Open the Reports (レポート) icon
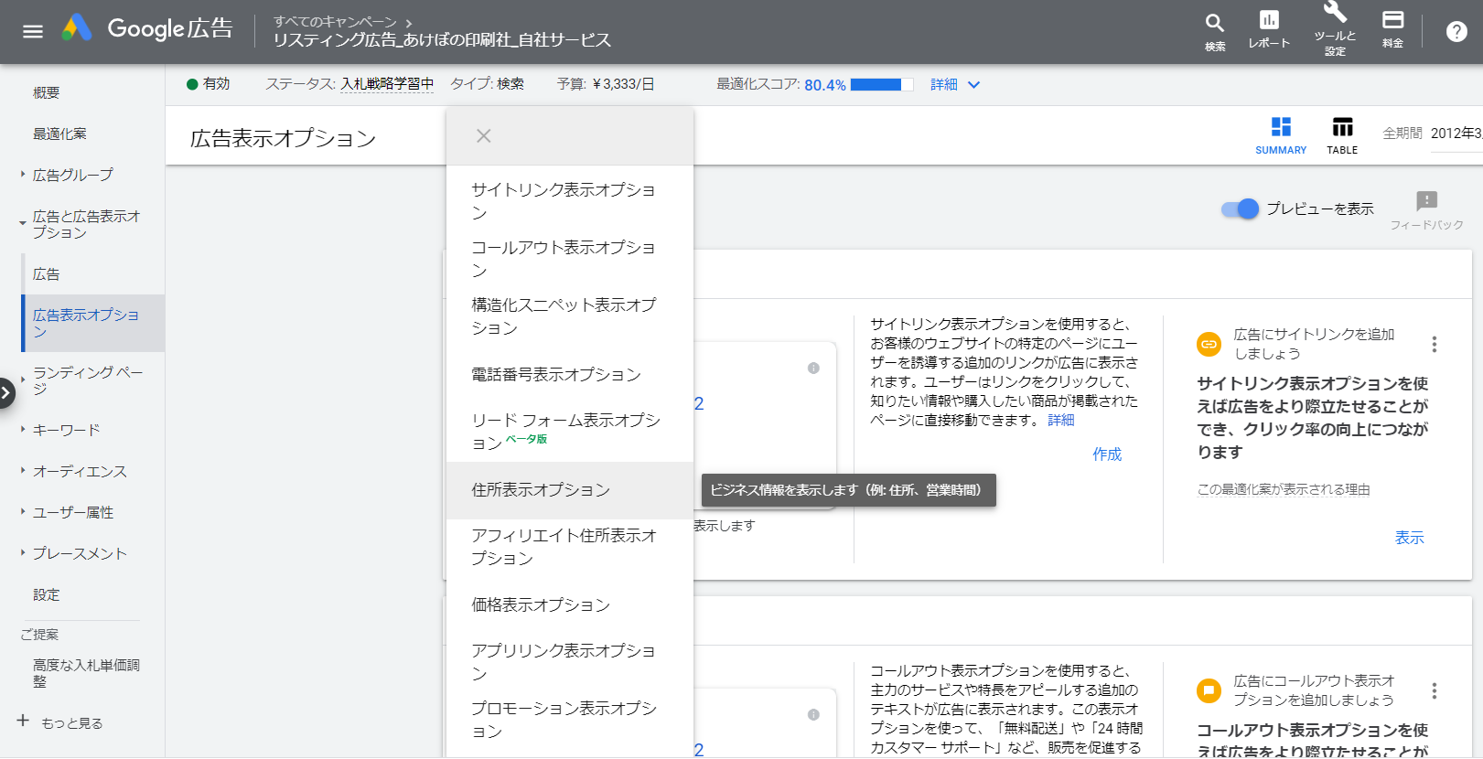1483x759 pixels. point(1269,22)
